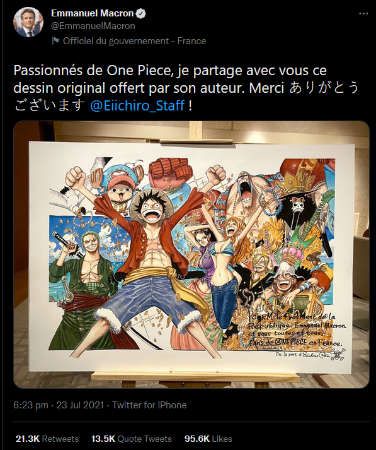Viewport: 376px width, 450px height.
Task: Open the @EmmanuelMacron handle
Action: click(x=93, y=26)
